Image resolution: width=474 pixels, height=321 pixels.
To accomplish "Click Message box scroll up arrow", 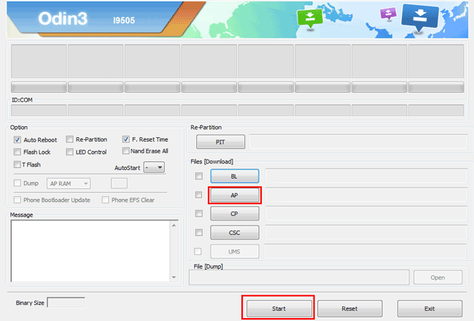I will [174, 225].
